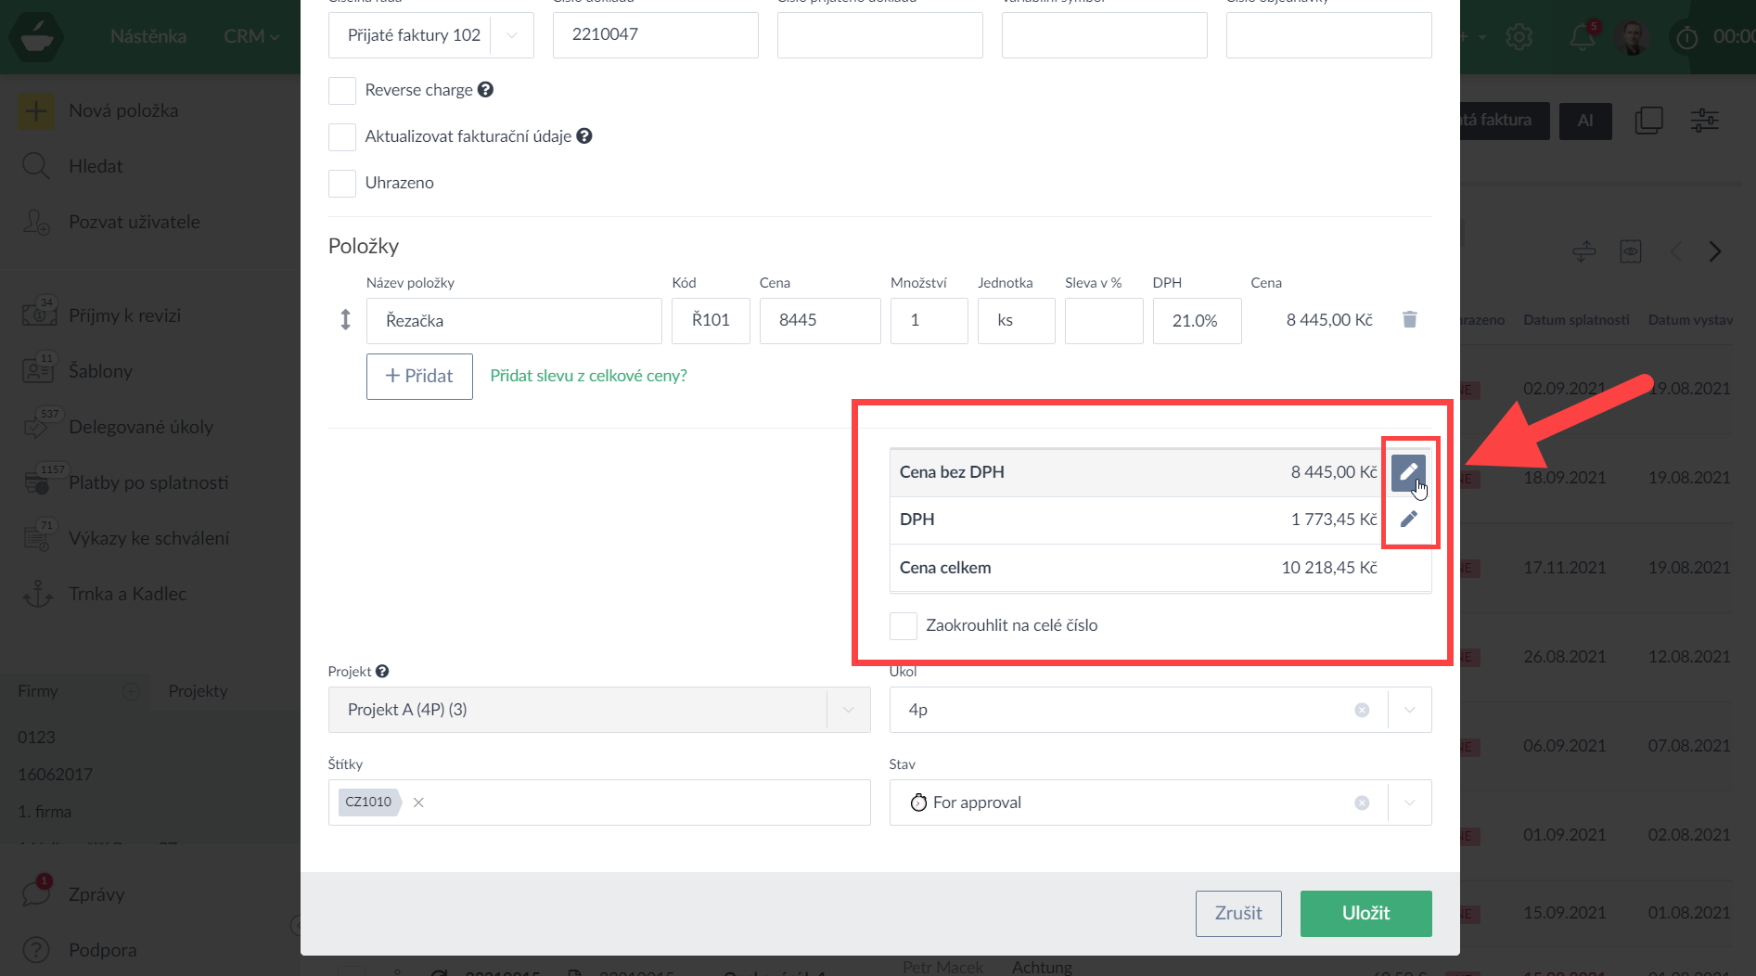
Task: Tick the Uhrazeno checkbox
Action: pos(342,184)
